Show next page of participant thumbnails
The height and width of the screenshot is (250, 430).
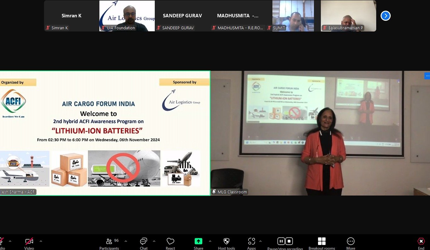(x=386, y=16)
